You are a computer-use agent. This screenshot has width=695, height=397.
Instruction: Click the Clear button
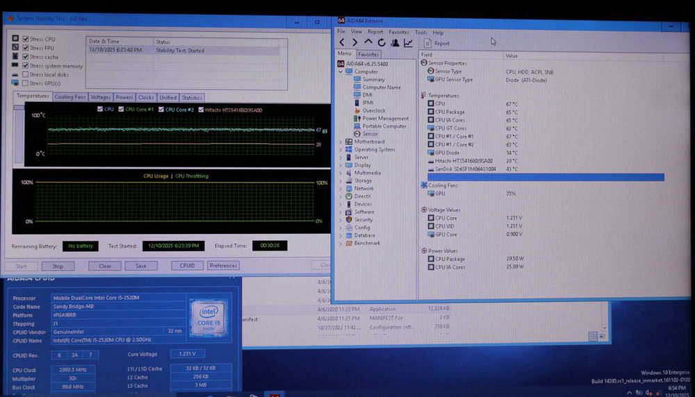[x=105, y=266]
